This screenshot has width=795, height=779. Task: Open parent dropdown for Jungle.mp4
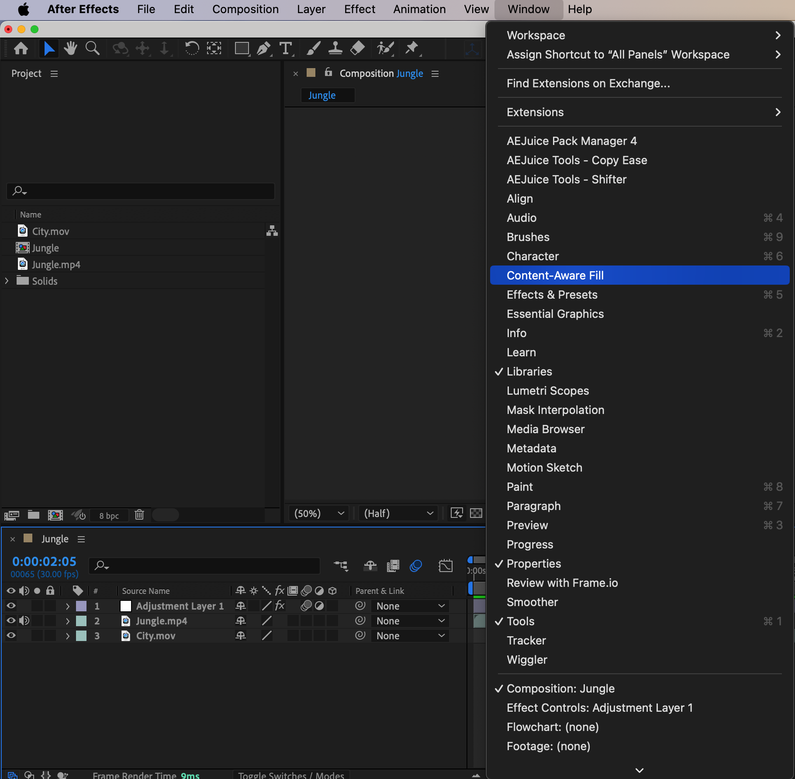410,621
